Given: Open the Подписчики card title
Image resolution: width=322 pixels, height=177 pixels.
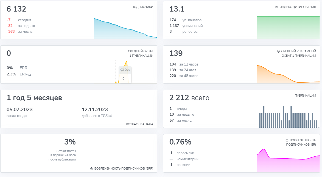Looking at the screenshot, I should pos(142,7).
